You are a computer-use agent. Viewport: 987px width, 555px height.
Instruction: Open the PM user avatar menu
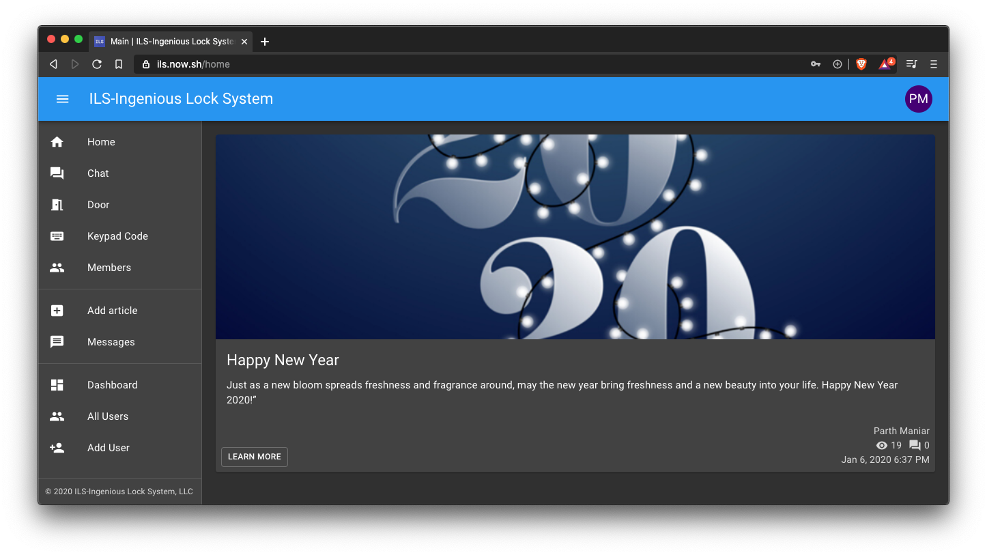[x=918, y=99]
